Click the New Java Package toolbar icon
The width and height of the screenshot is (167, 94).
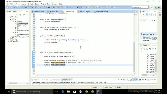[x=58, y=7]
